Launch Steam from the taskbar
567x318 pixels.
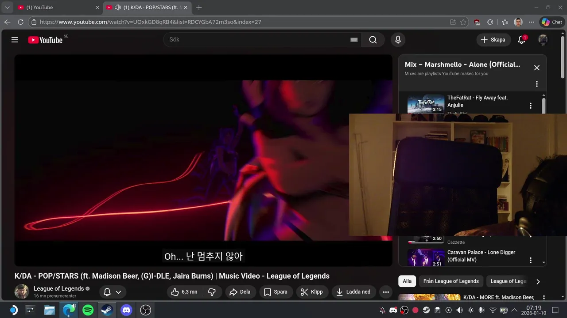pos(107,310)
